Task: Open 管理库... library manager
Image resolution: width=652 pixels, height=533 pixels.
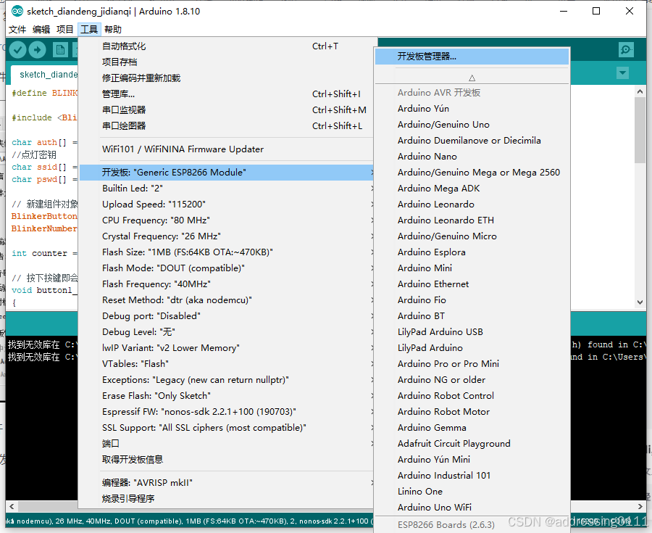Action: [226, 94]
